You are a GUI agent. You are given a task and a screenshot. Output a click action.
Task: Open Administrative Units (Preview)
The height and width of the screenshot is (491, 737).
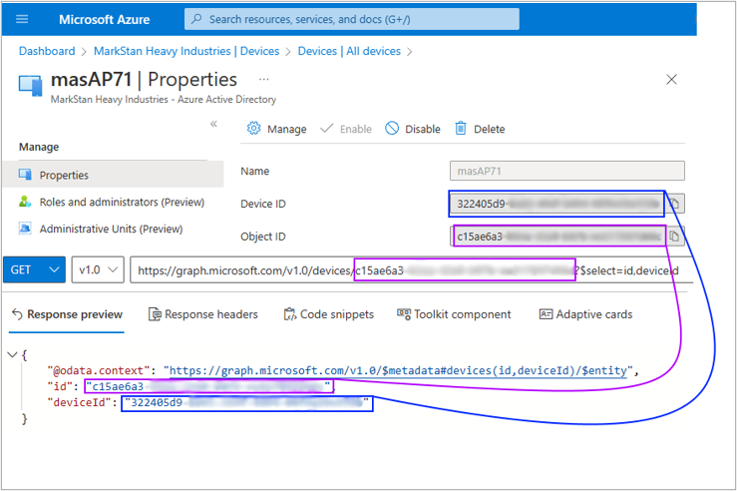[x=111, y=229]
